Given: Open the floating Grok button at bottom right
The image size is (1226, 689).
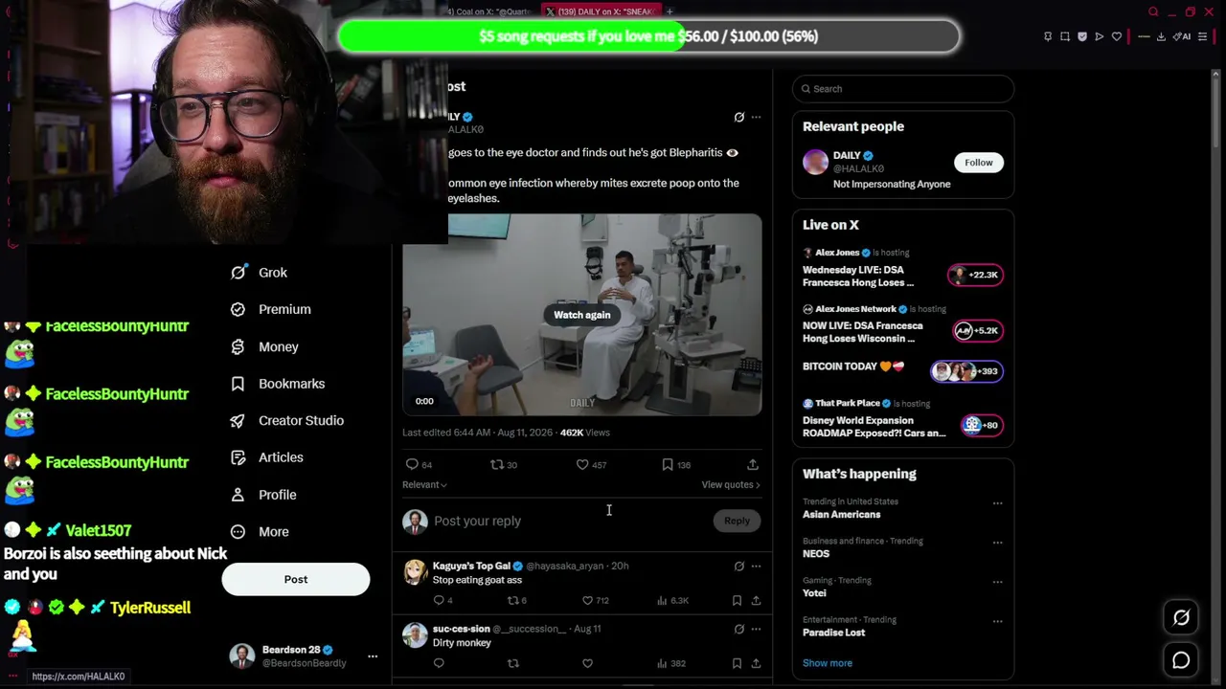Looking at the screenshot, I should [1181, 618].
